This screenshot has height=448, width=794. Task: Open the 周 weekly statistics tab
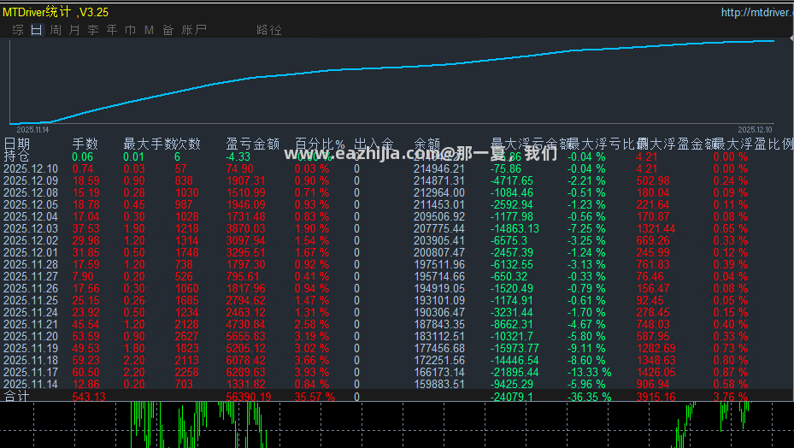[56, 30]
